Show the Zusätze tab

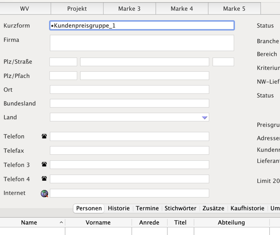click(213, 208)
